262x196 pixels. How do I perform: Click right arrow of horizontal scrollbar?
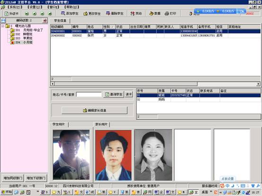pyautogui.click(x=259, y=84)
